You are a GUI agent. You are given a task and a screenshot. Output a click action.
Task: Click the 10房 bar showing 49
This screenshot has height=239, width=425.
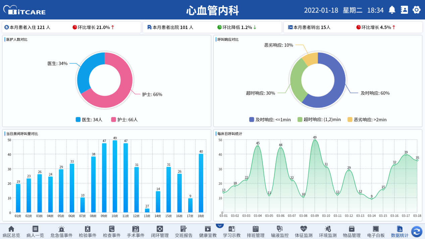115,176
